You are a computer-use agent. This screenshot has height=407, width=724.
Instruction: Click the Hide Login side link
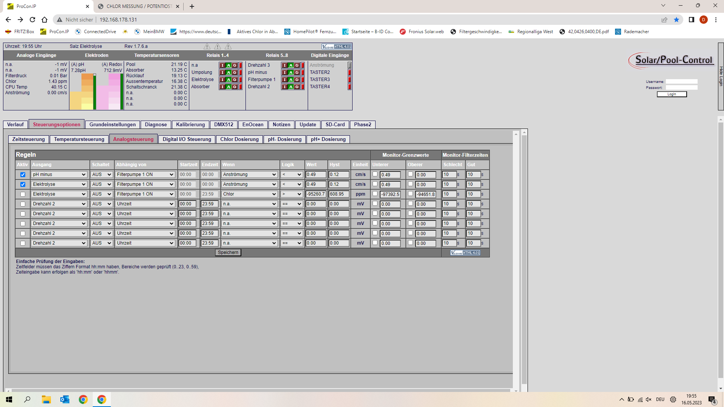(721, 76)
